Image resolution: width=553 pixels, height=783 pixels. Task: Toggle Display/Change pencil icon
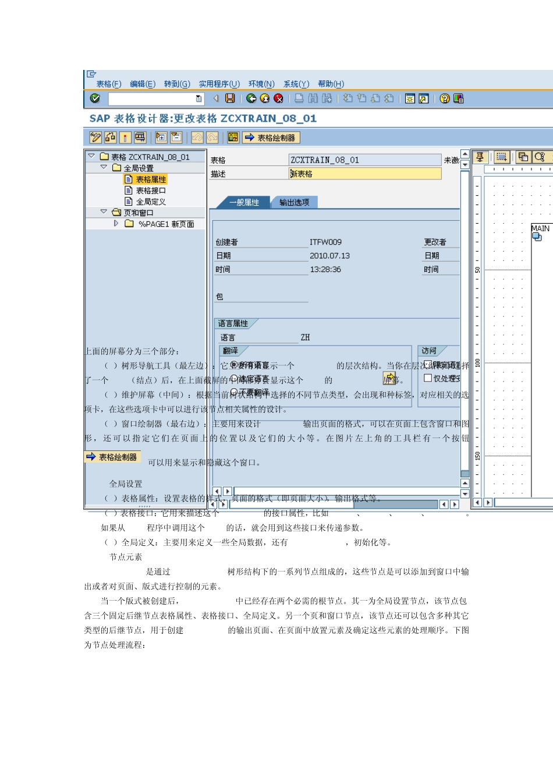(95, 137)
